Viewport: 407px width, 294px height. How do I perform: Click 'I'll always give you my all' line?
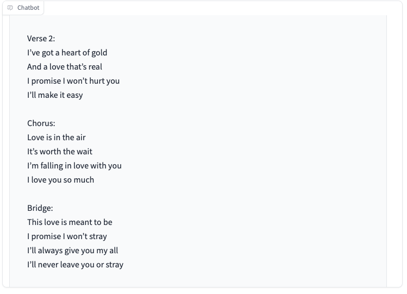click(x=73, y=251)
